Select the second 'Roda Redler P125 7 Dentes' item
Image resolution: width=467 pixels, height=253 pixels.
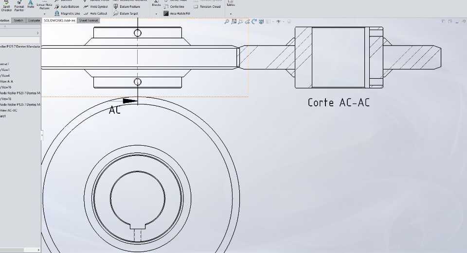pos(20,105)
